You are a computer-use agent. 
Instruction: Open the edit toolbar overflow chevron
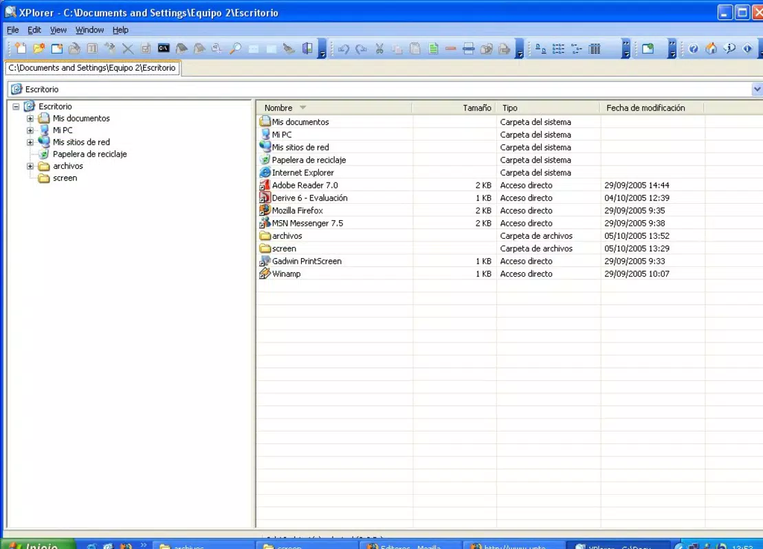click(x=520, y=49)
